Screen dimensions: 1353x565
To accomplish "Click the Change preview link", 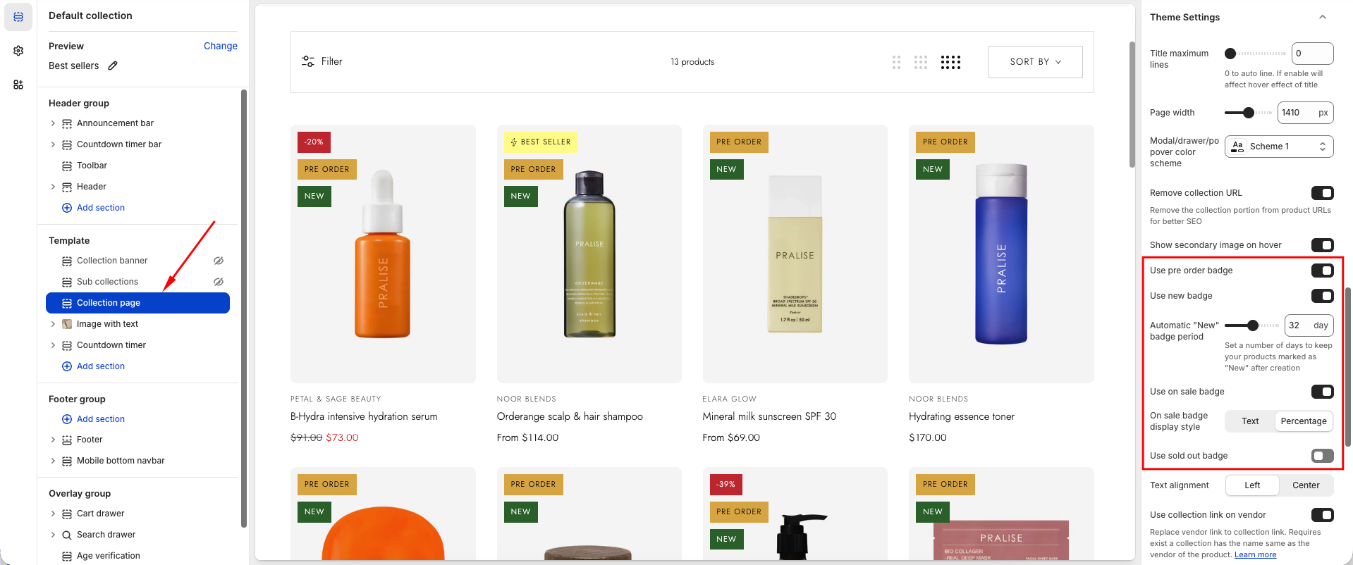I will click(220, 46).
